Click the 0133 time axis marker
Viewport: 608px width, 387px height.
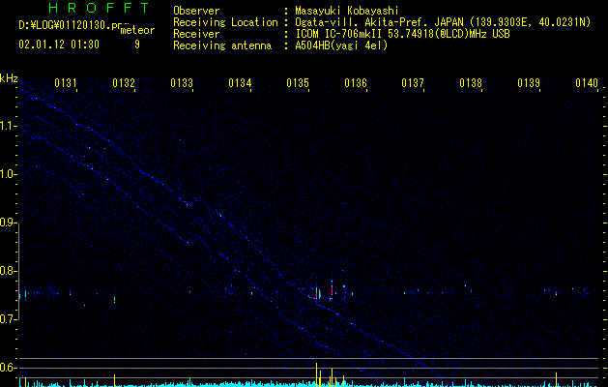coord(182,83)
